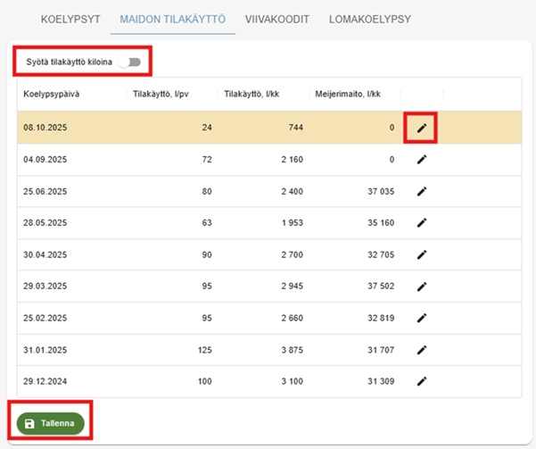Screen dimensions: 536x449
Task: Click the green Tallenna save button
Action: coord(52,423)
